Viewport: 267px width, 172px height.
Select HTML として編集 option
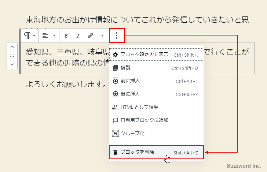pos(156,107)
